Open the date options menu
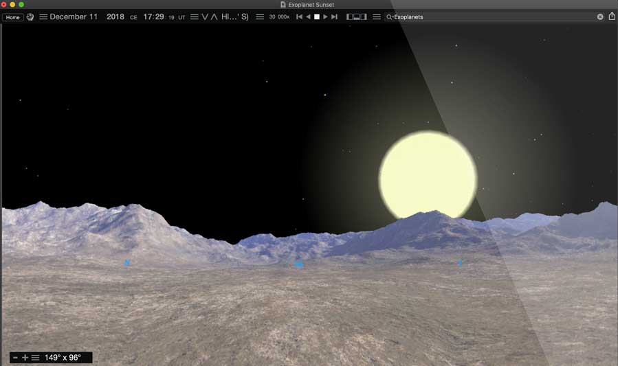The height and width of the screenshot is (366, 618). 43,17
